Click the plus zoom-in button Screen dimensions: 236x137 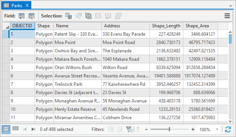point(193,129)
